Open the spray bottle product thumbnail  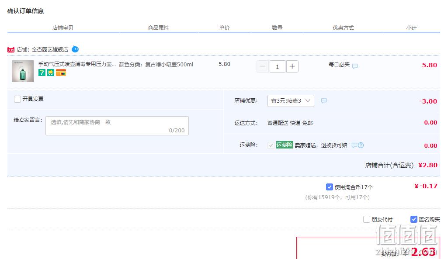coord(23,71)
